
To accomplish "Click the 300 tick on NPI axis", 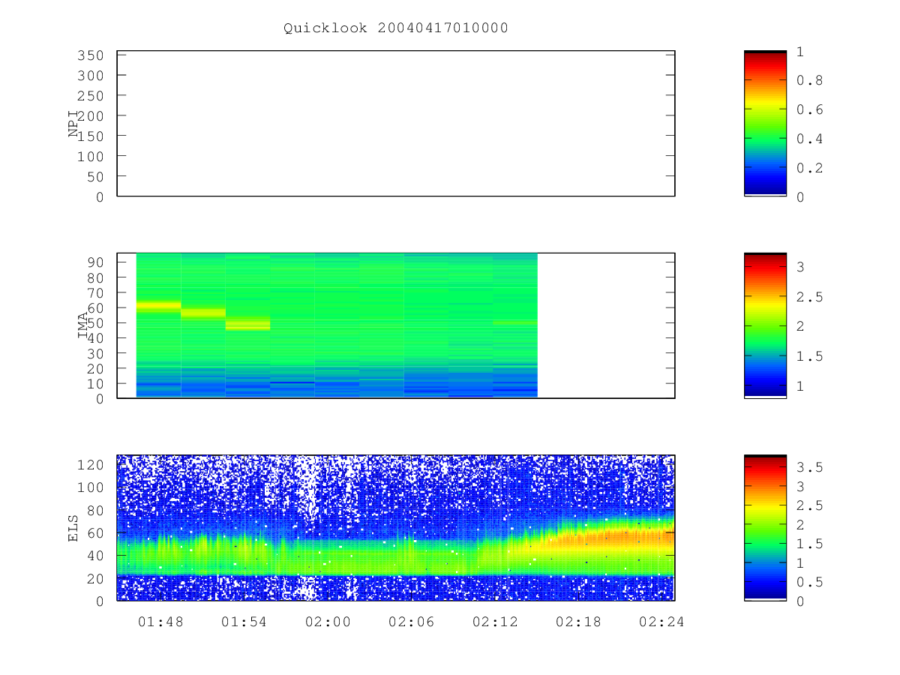I will click(x=90, y=76).
